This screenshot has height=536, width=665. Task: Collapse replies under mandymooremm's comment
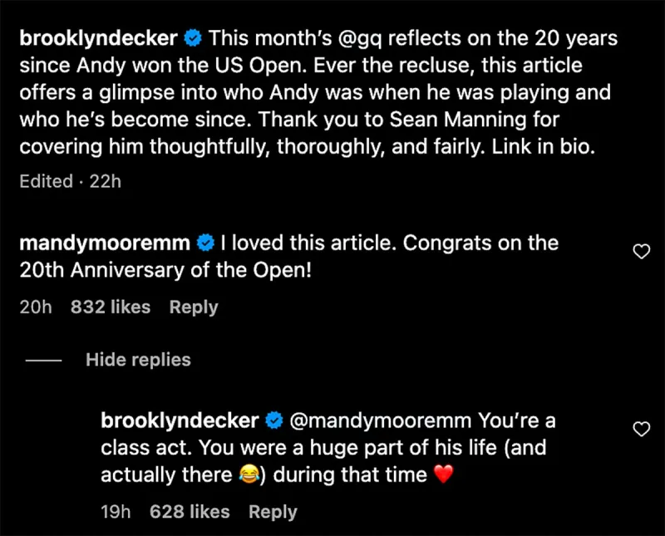[x=138, y=359]
